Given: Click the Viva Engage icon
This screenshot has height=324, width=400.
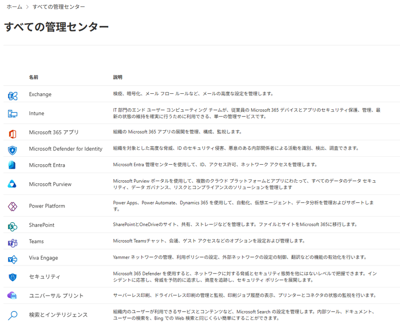Looking at the screenshot, I should (12, 259).
